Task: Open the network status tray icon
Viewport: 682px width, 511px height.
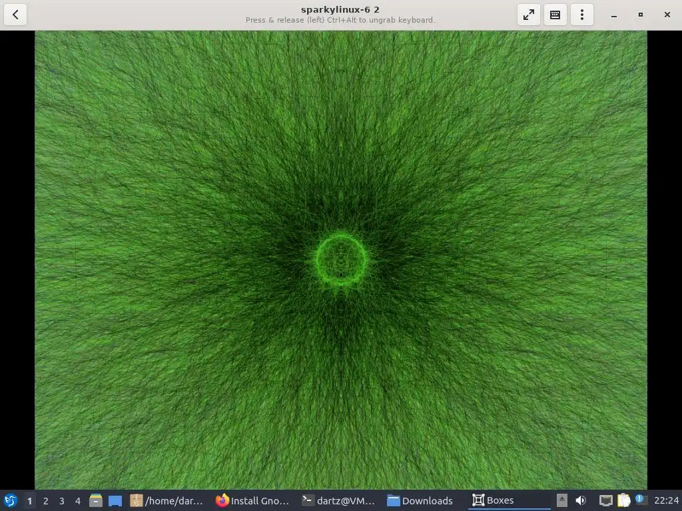Action: [605, 500]
